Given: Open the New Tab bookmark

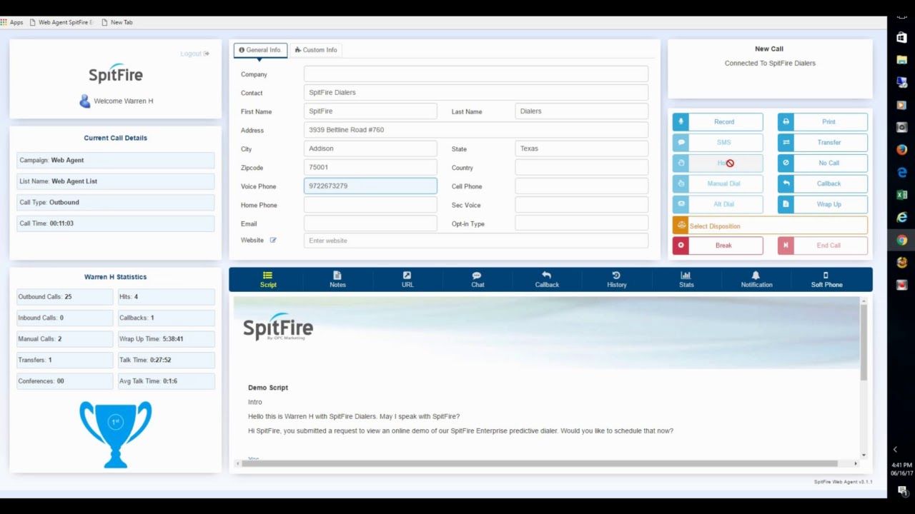Looking at the screenshot, I should 117,22.
